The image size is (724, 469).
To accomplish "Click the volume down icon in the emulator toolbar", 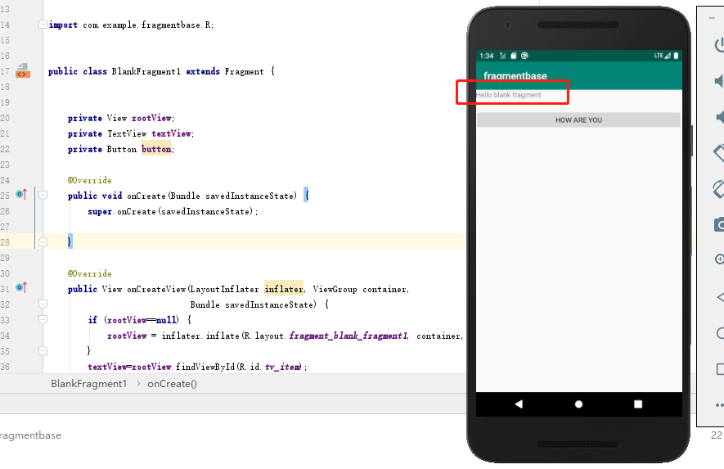I will (x=719, y=116).
